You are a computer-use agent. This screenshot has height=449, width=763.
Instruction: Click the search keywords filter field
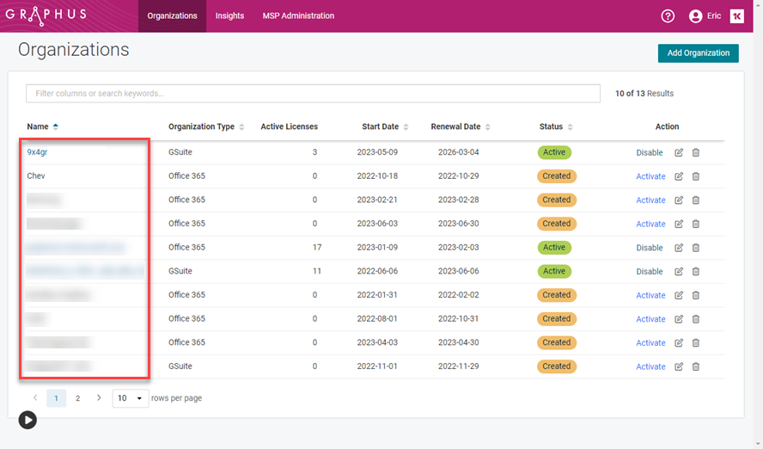pyautogui.click(x=313, y=93)
